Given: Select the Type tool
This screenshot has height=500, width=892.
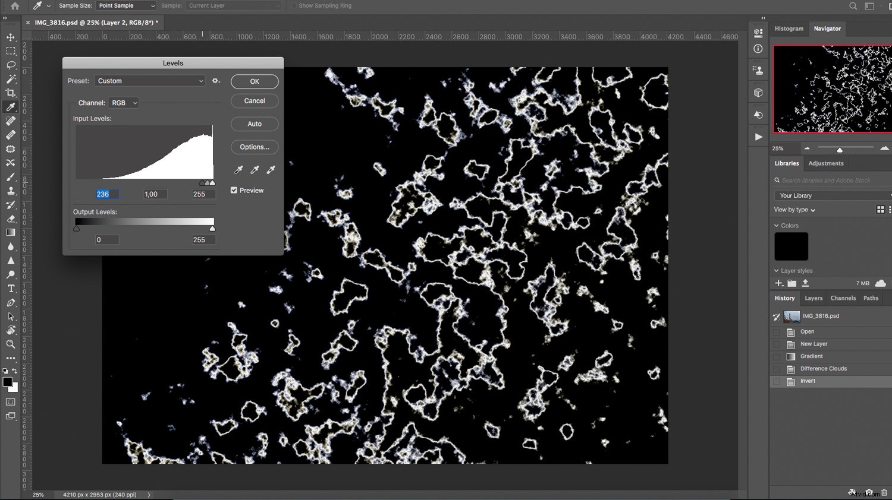Looking at the screenshot, I should coord(11,289).
